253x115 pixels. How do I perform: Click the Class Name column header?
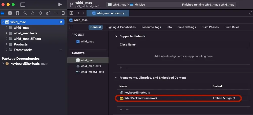128,44
